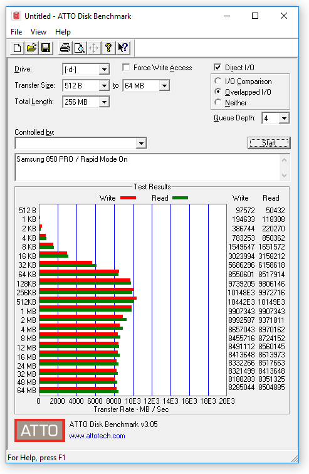Click the context help arrow-question icon
The image size is (309, 474).
[x=123, y=48]
